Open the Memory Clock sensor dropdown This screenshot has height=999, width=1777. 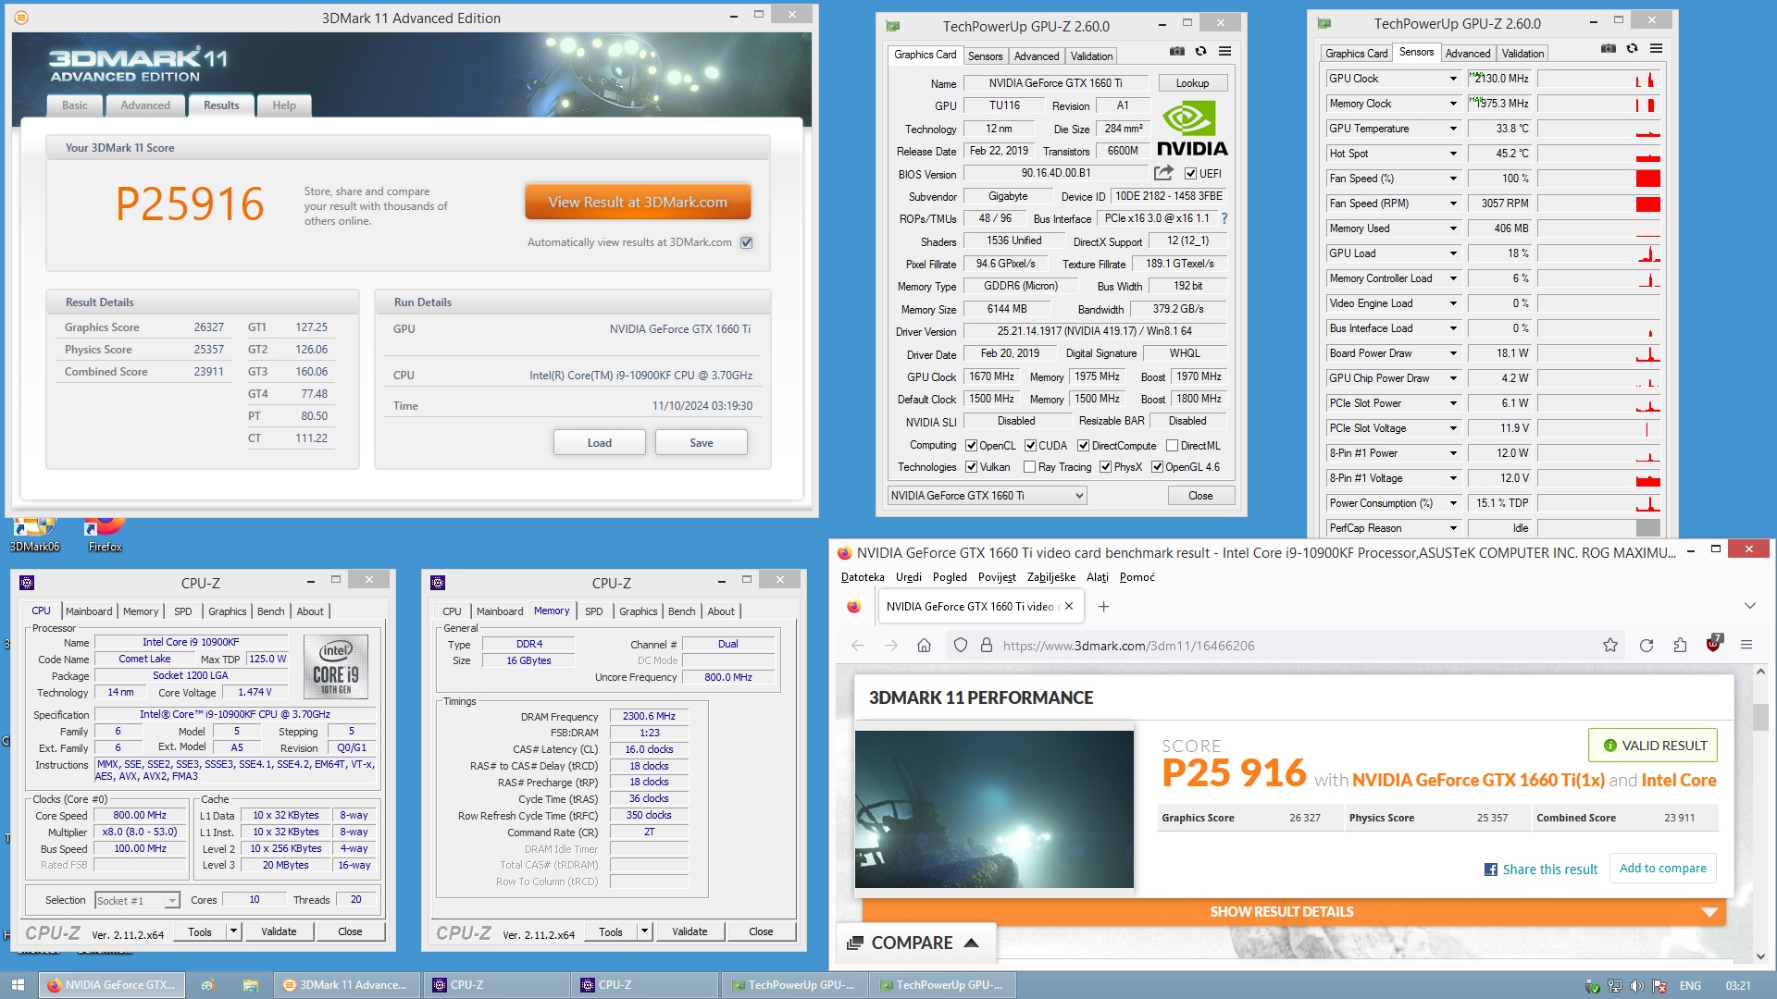click(x=1453, y=104)
